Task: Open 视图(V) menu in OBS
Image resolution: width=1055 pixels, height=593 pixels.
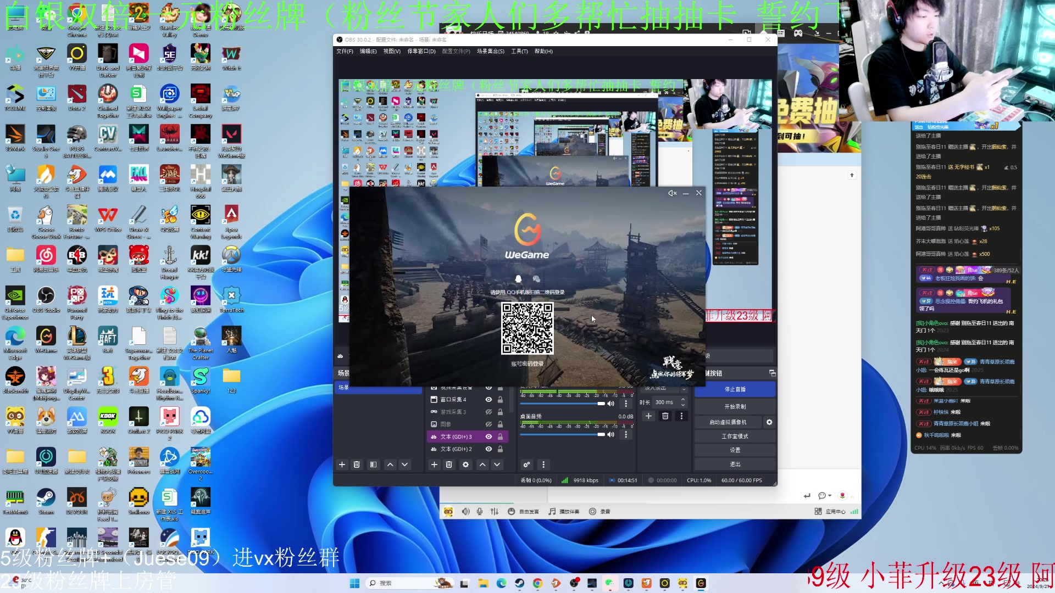Action: click(x=392, y=51)
